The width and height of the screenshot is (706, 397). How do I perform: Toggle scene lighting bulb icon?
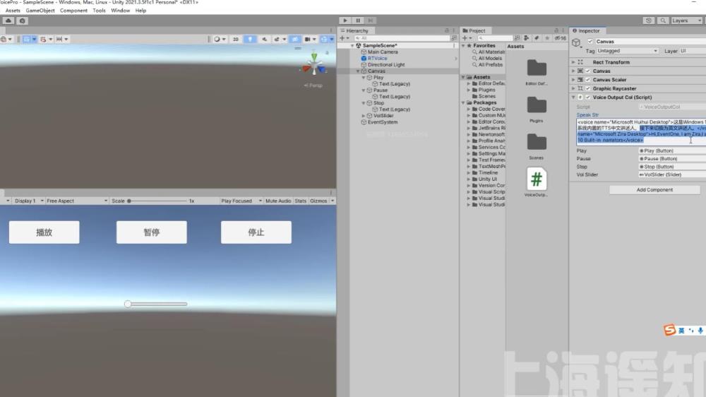point(250,39)
